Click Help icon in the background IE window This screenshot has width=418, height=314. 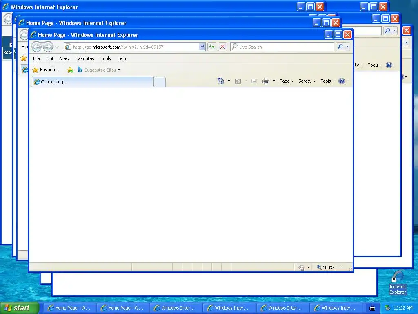pos(389,65)
